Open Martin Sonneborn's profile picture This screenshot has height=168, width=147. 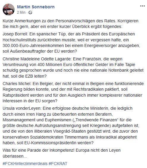pyautogui.click(x=9, y=10)
